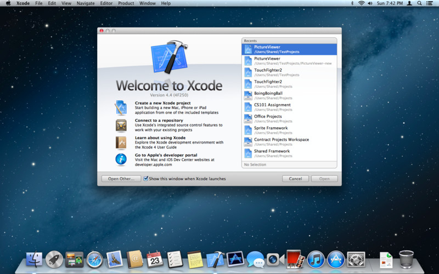Open iTunes from the Dock

coord(316,259)
